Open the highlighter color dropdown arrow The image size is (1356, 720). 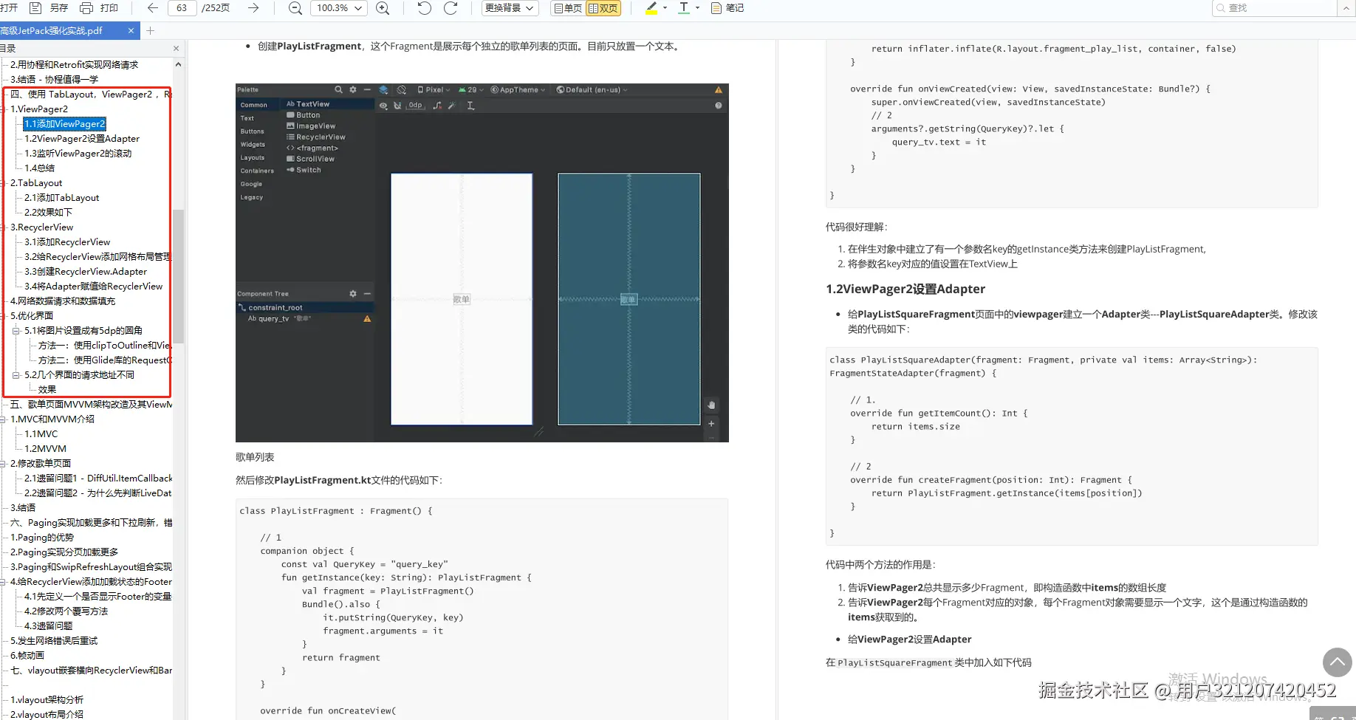tap(665, 8)
